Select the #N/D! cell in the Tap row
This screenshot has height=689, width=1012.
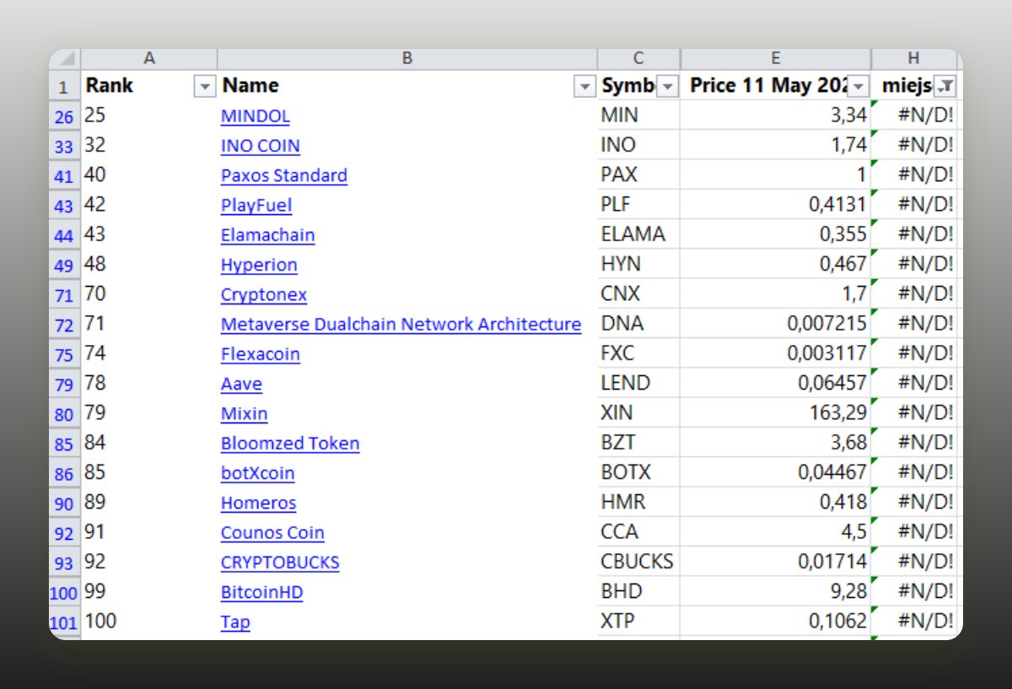915,622
